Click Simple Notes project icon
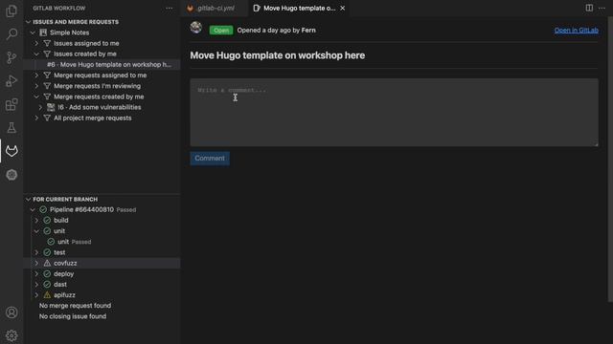The height and width of the screenshot is (344, 613). pos(43,32)
